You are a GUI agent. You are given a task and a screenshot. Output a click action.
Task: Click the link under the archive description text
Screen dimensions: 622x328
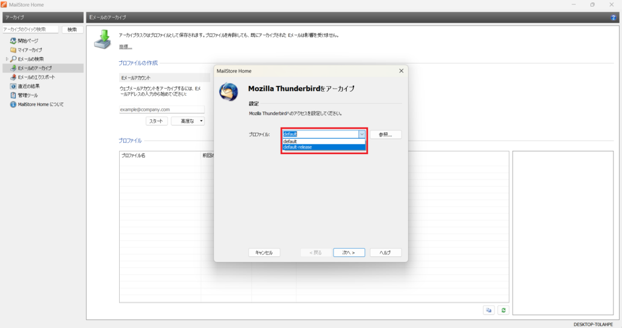pos(125,47)
